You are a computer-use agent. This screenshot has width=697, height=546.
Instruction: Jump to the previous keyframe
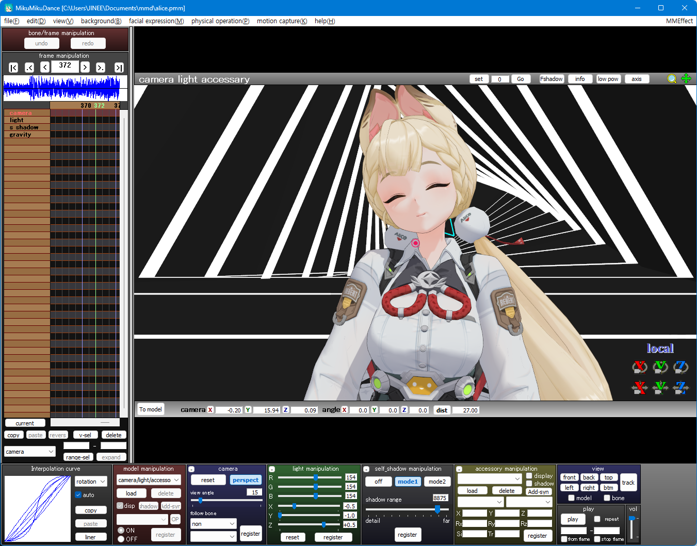(29, 68)
